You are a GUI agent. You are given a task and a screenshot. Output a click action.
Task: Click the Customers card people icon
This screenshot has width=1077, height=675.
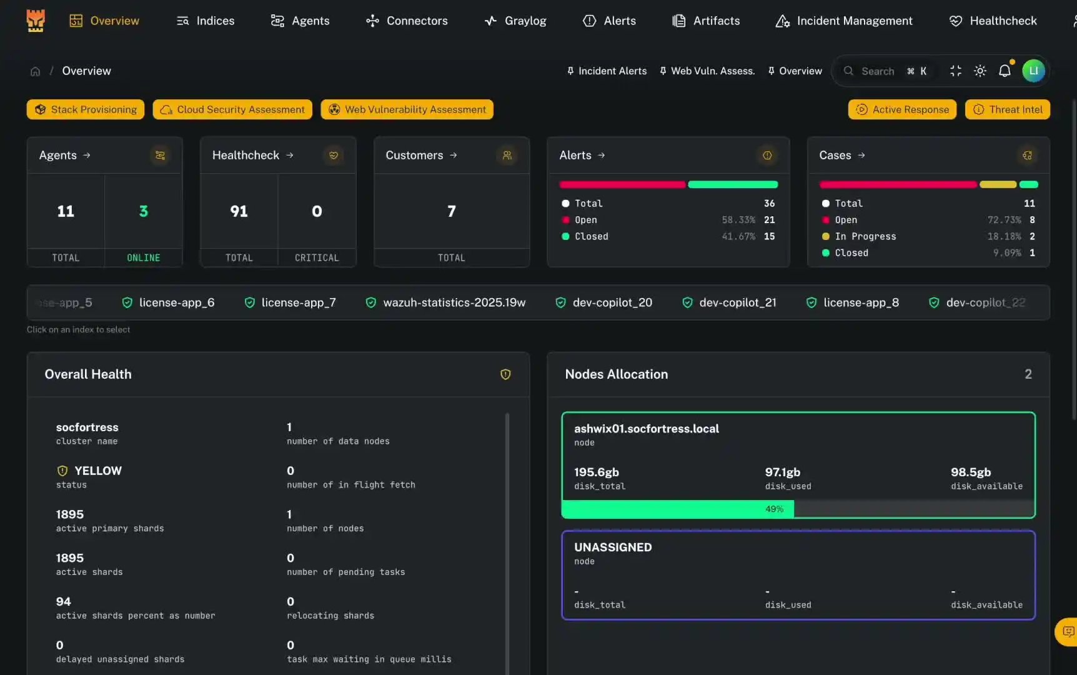(507, 155)
